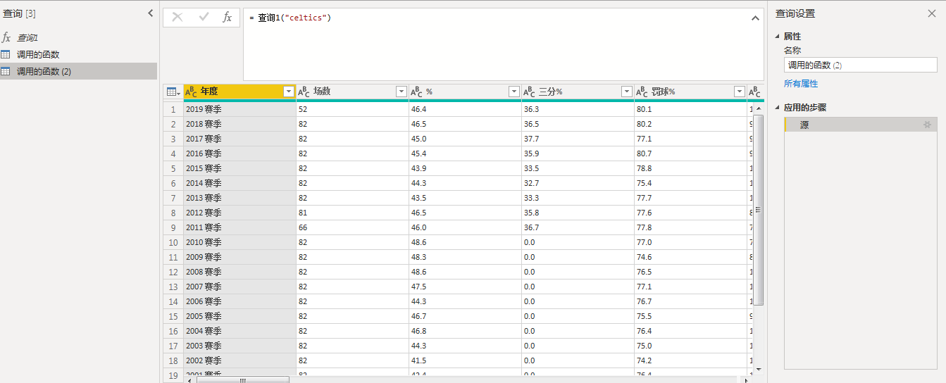Click the ABC data type icon of 罚球%
Image resolution: width=946 pixels, height=383 pixels.
(x=642, y=92)
